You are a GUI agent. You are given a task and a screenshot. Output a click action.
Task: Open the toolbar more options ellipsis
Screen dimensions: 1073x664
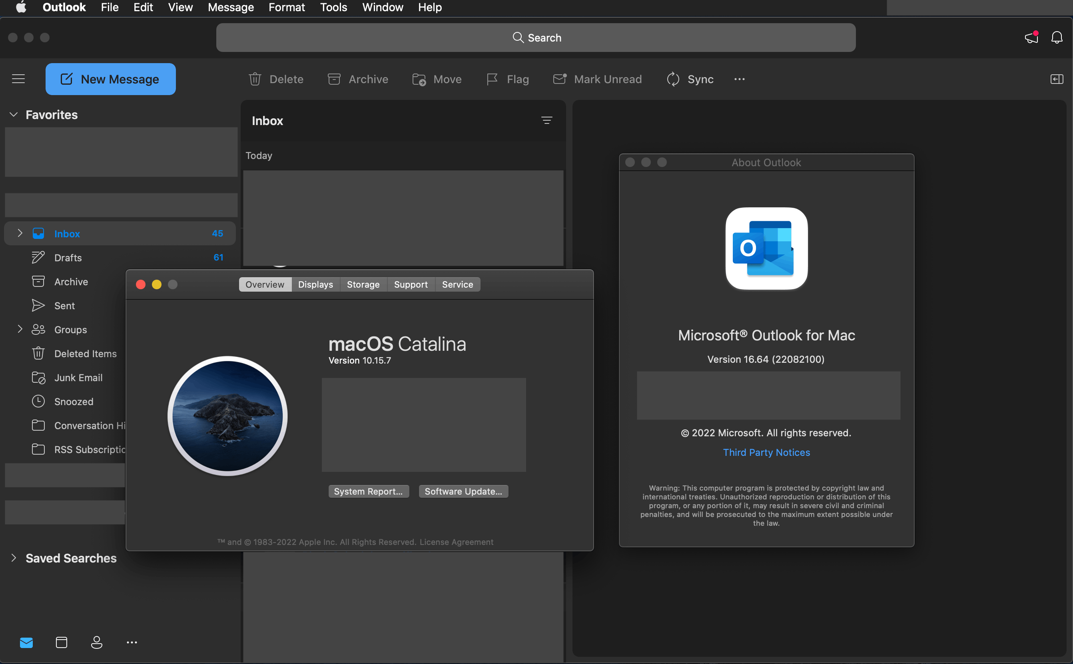(740, 79)
